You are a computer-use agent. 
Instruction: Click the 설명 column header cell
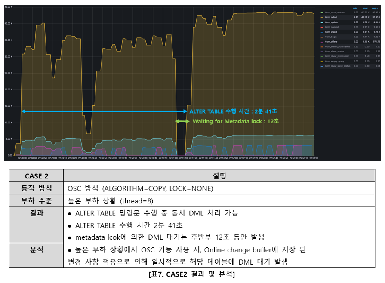pos(219,176)
